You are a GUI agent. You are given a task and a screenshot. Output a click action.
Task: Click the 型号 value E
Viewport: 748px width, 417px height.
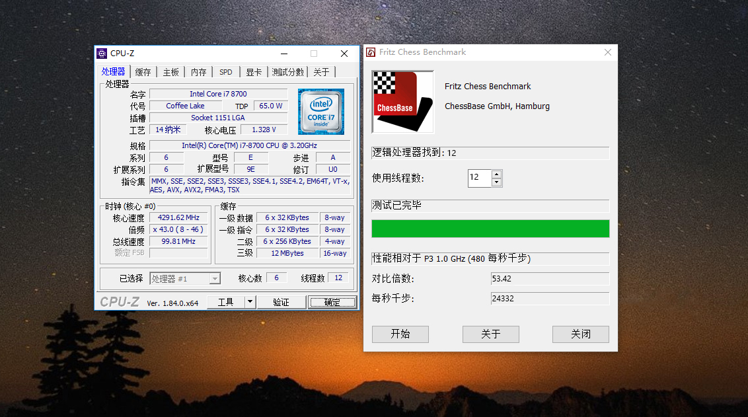click(x=251, y=157)
